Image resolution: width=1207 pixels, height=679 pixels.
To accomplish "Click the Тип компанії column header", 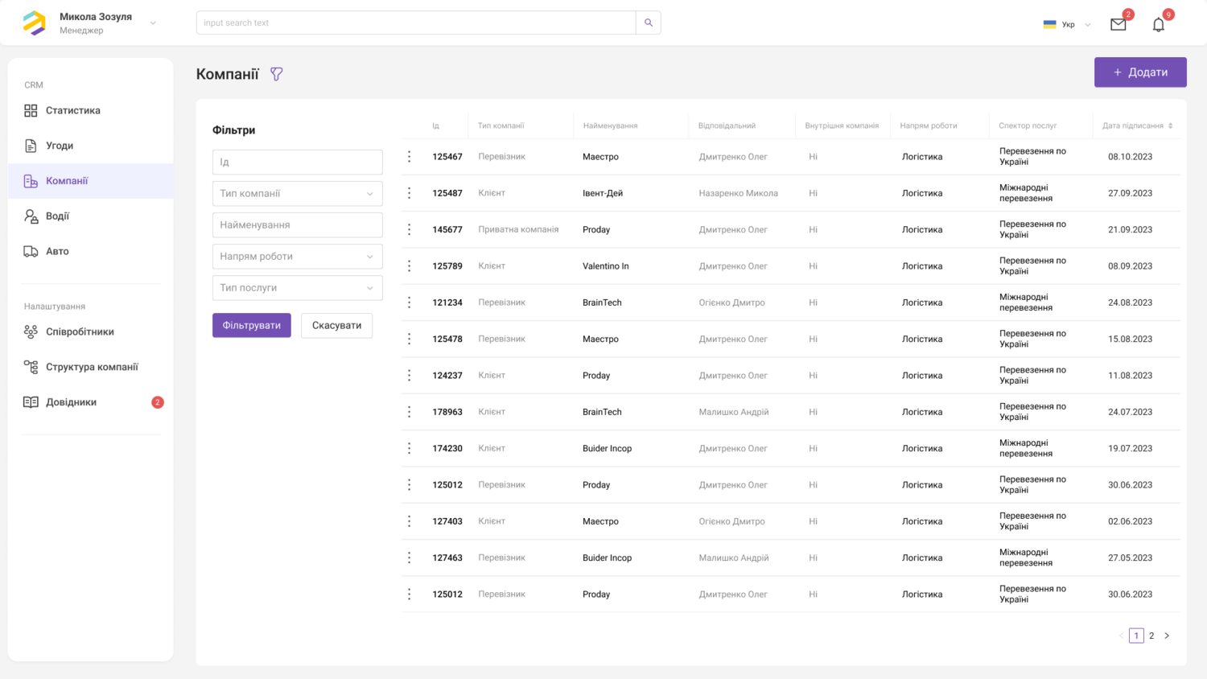I will (501, 126).
